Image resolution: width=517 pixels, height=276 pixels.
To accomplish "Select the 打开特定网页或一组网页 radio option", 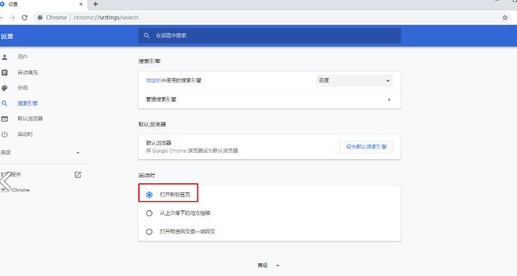I will click(x=149, y=232).
